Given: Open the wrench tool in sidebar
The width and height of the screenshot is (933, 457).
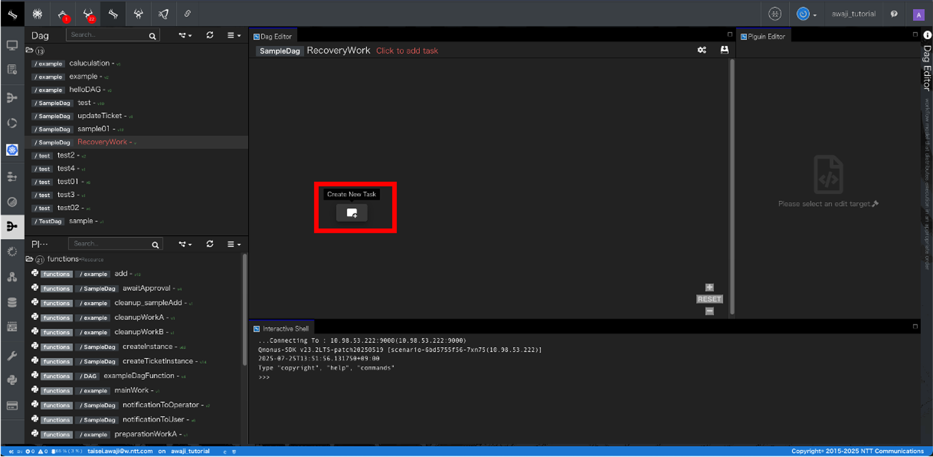Looking at the screenshot, I should click(x=12, y=355).
